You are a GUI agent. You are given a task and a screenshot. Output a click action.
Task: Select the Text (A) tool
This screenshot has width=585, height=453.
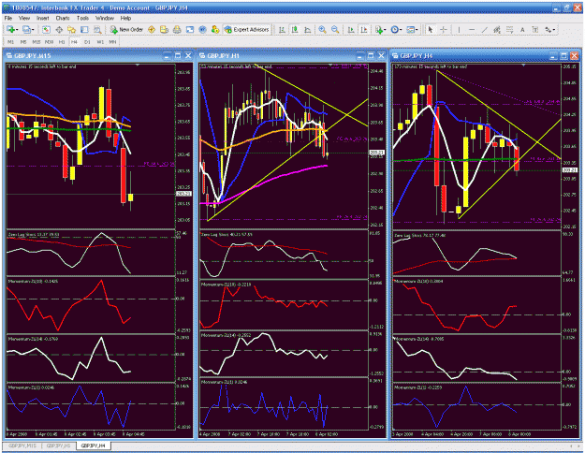522,29
